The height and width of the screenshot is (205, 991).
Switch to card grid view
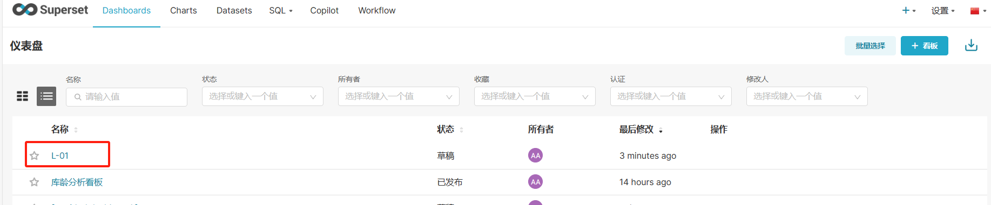[x=22, y=96]
